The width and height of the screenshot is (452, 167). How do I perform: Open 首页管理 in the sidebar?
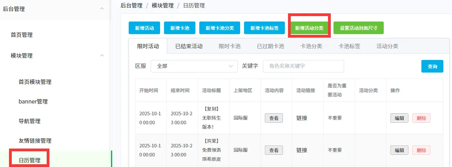(22, 35)
